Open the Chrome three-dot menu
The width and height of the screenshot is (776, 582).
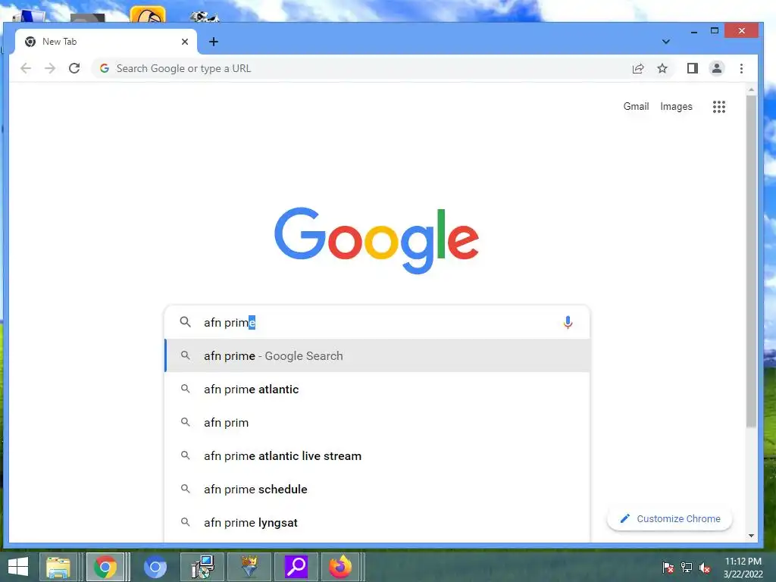[x=741, y=68]
